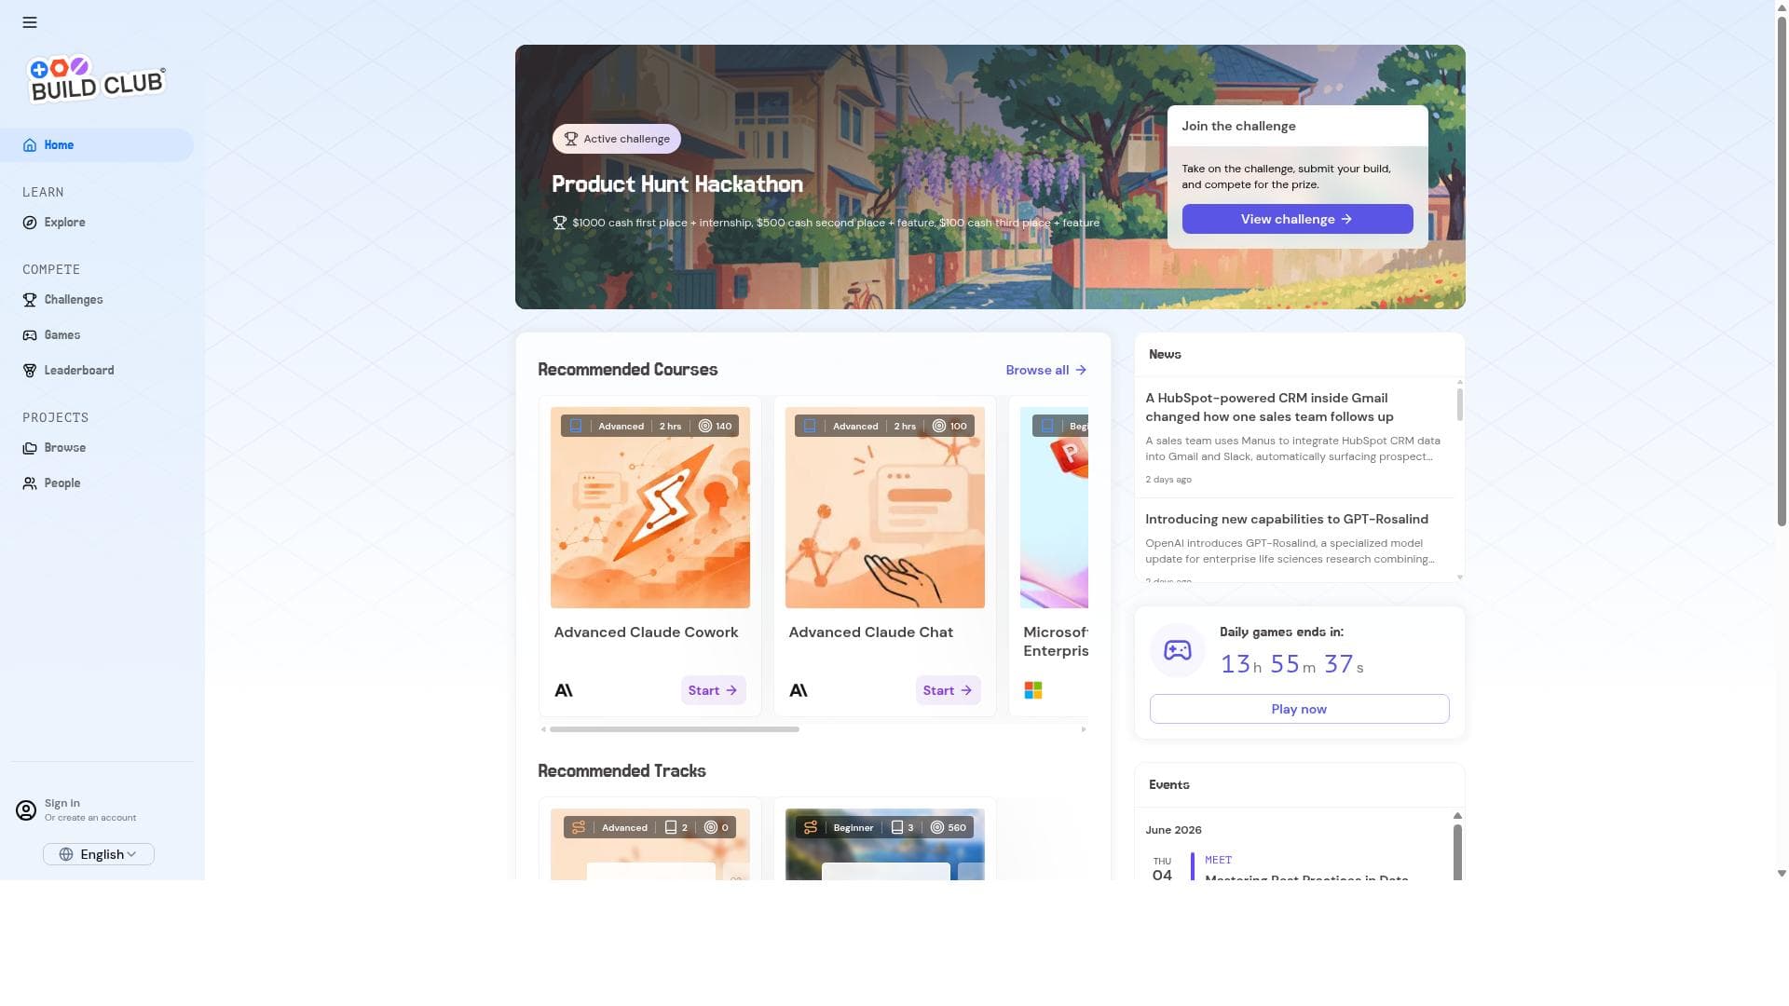Click the daily games controller icon
Viewport: 1789px width, 1006px height.
1178,650
